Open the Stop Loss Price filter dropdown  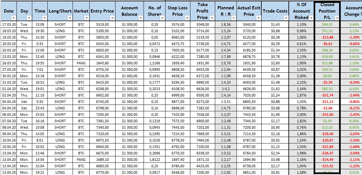click(188, 18)
